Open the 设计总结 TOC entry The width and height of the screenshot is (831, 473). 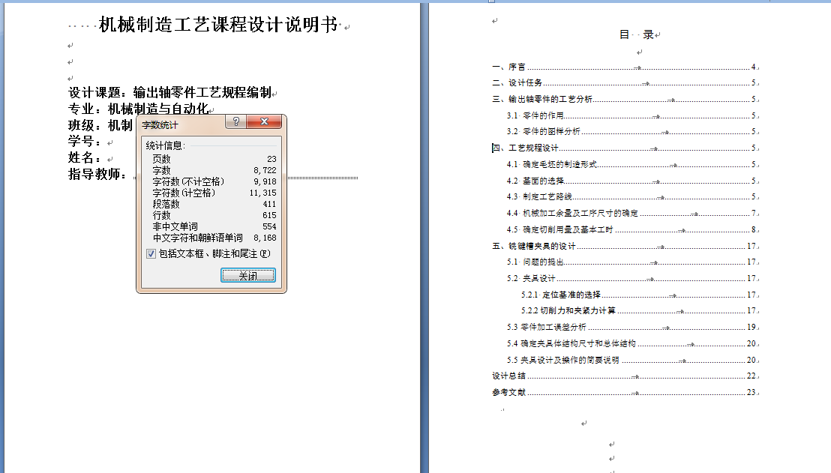click(x=508, y=375)
